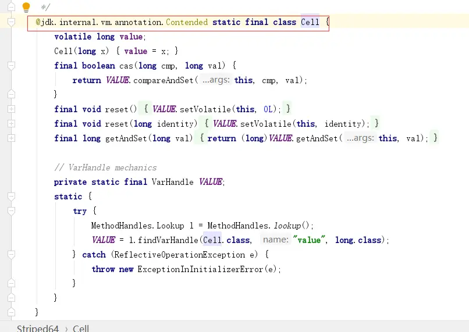Click the Striped64 breadcrumb
This screenshot has width=469, height=332.
38,328
